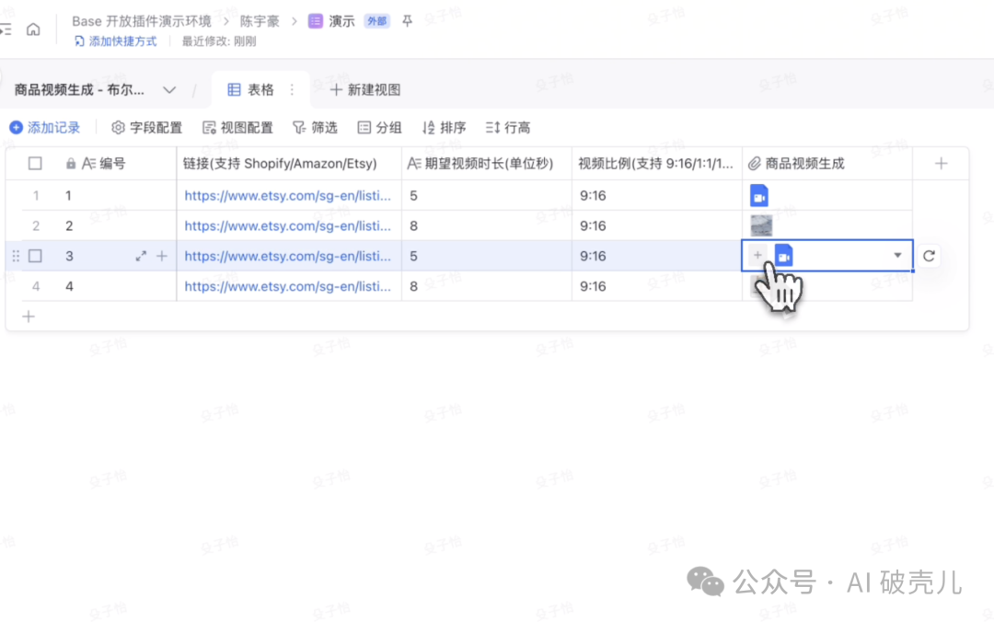This screenshot has width=994, height=622.
Task: Open the 排序 sort options
Action: tap(444, 128)
